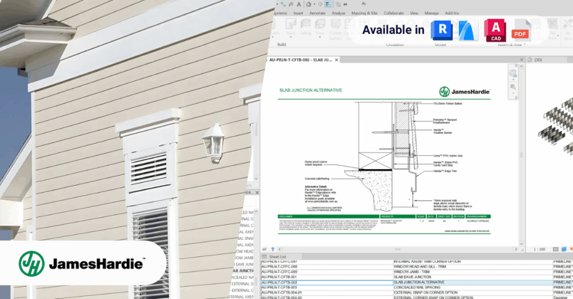Expand the Room & Area panel dropdown

click(525, 45)
